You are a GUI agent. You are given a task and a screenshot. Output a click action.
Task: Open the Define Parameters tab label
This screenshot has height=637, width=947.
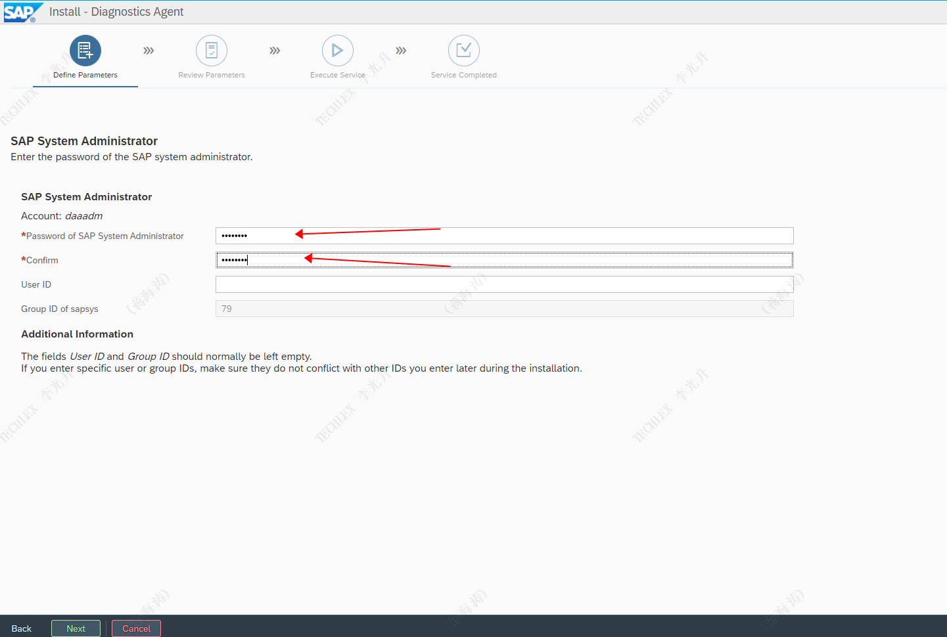tap(85, 75)
